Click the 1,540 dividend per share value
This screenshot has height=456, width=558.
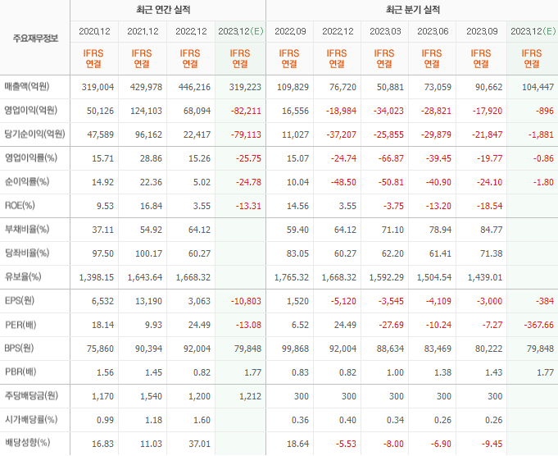pyautogui.click(x=151, y=396)
